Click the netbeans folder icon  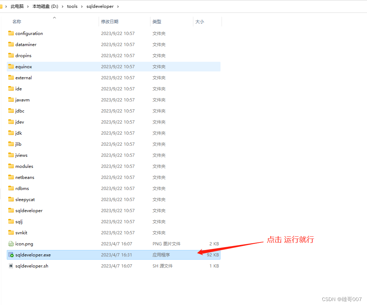(11, 177)
